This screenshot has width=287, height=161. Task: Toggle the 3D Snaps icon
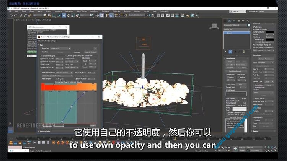pos(107,16)
